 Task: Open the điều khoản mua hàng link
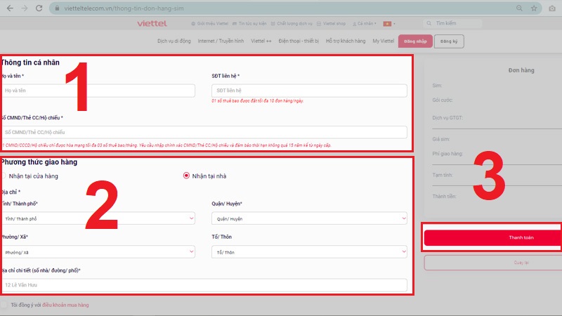[65, 305]
